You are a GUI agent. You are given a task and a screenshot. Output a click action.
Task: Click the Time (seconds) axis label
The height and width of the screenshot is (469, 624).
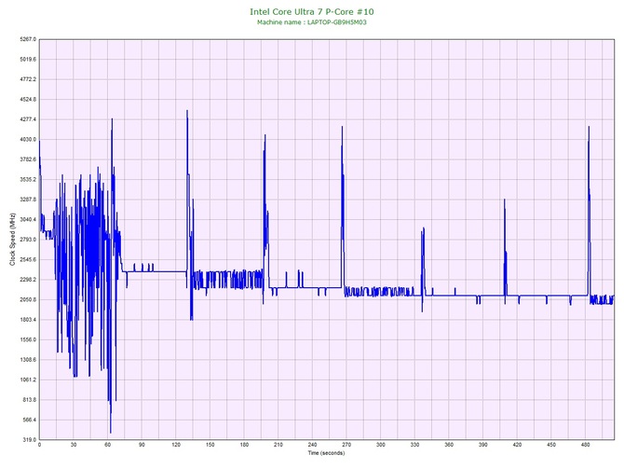[x=326, y=453]
